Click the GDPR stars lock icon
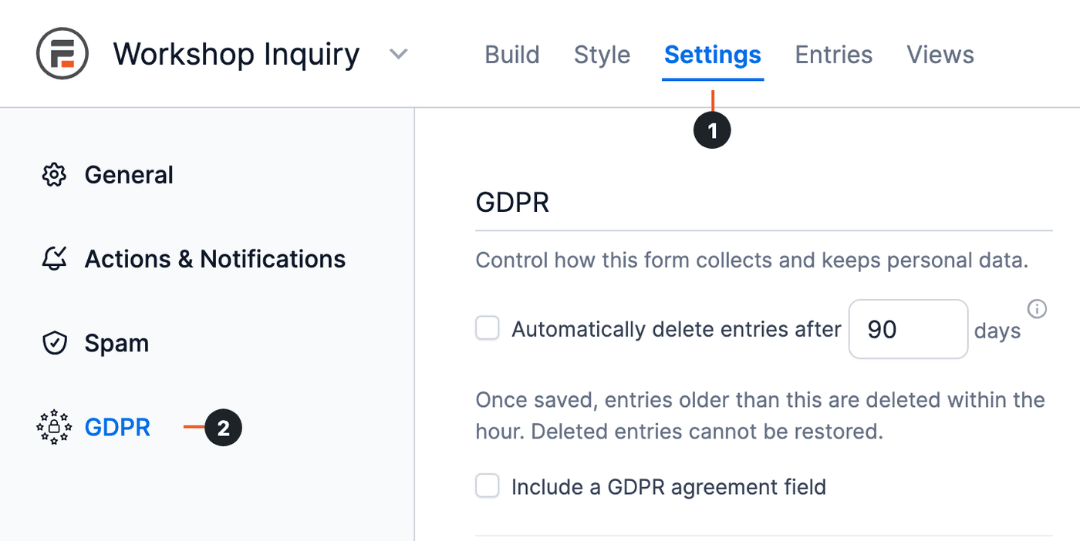Viewport: 1080px width, 541px height. coord(54,427)
